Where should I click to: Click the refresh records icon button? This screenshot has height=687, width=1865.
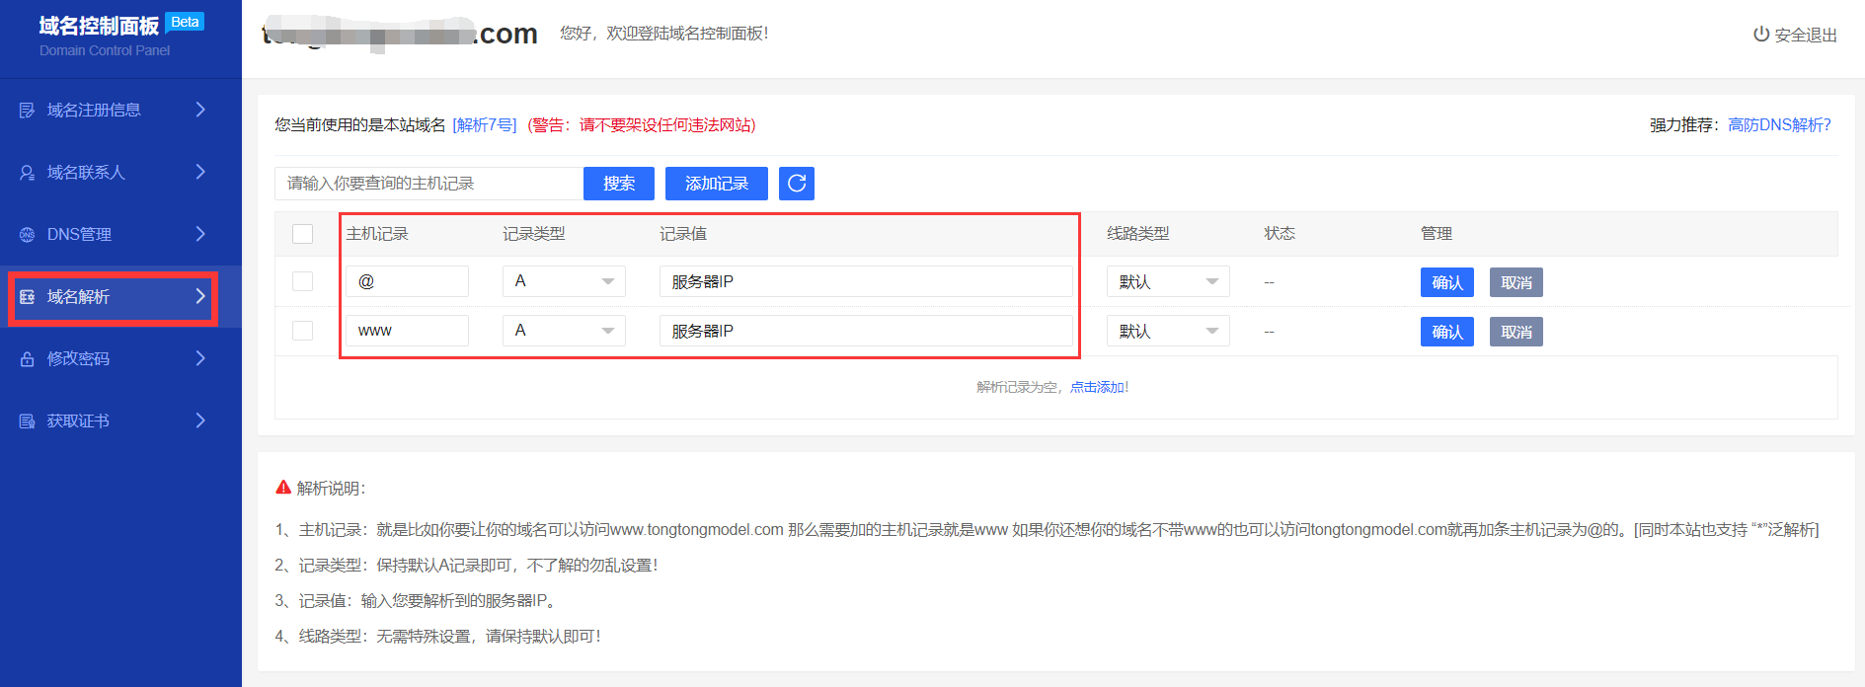(x=797, y=184)
